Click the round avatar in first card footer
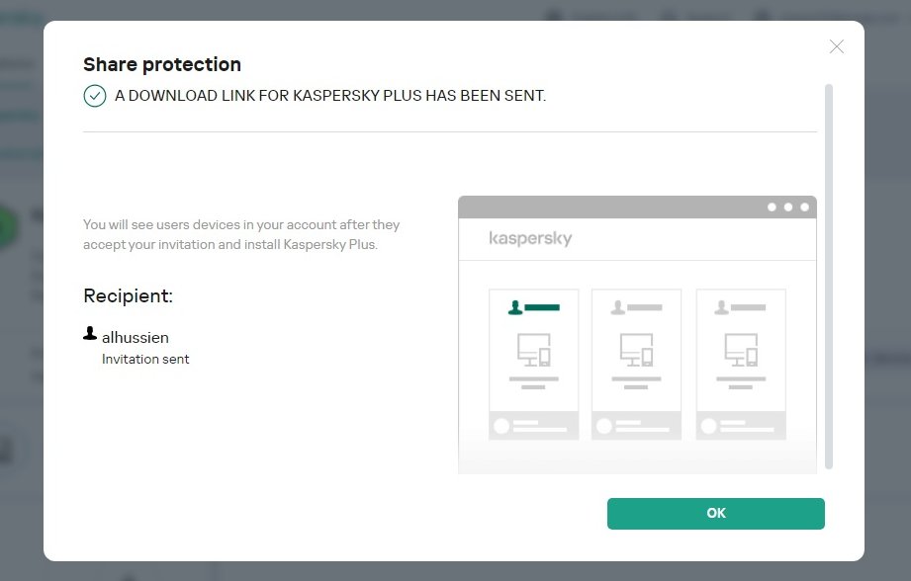Image resolution: width=911 pixels, height=581 pixels. coord(501,426)
